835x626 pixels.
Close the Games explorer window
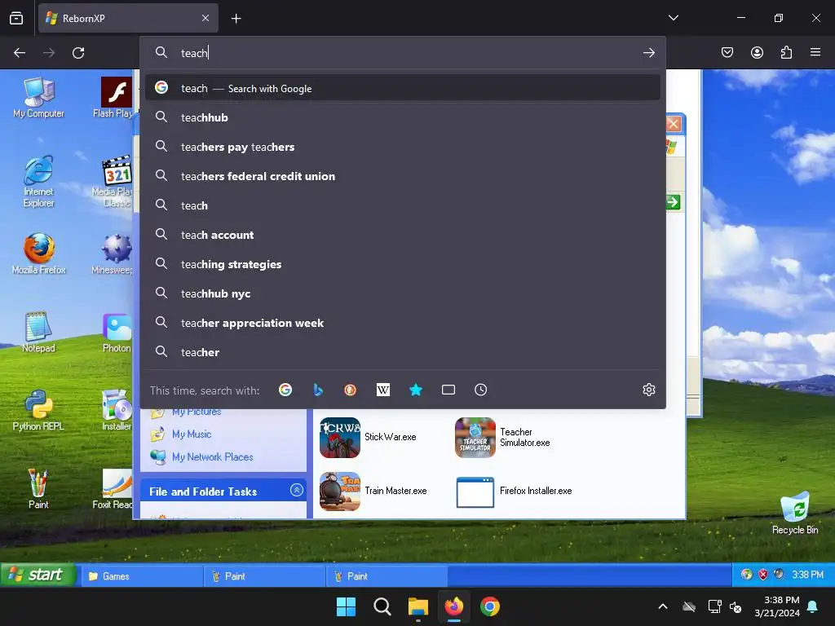(x=673, y=124)
